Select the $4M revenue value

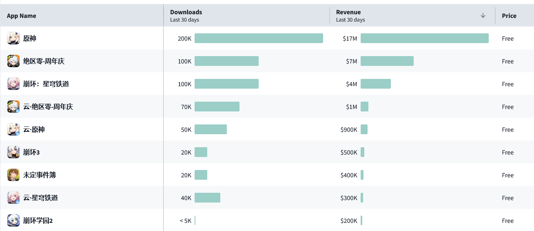coord(352,84)
